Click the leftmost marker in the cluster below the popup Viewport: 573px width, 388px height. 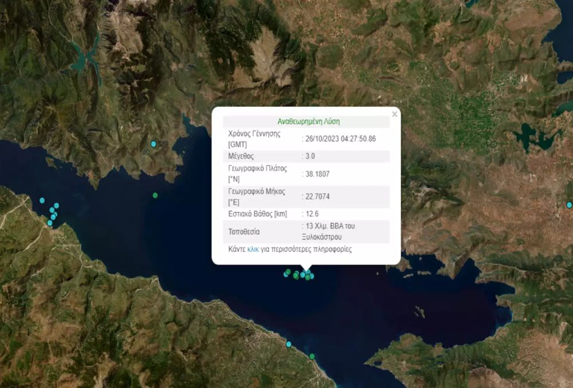click(x=286, y=274)
